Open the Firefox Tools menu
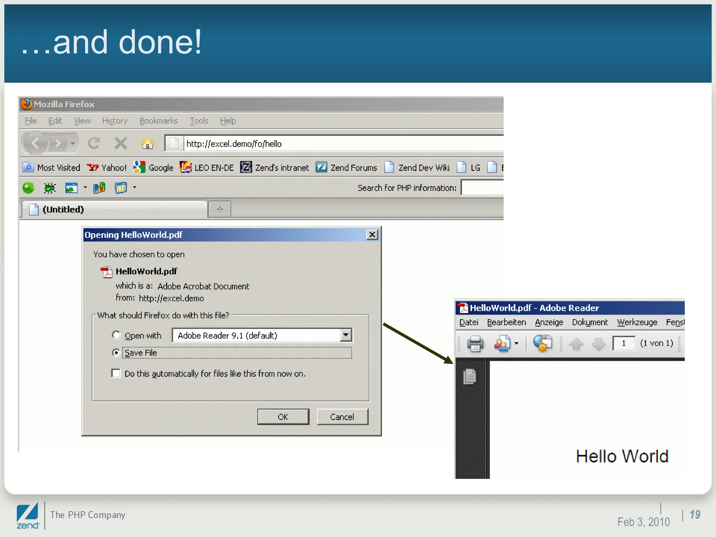 click(199, 121)
